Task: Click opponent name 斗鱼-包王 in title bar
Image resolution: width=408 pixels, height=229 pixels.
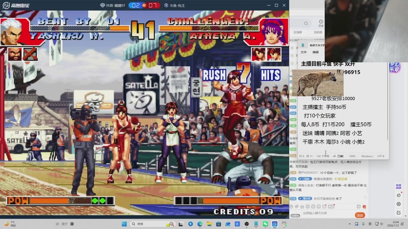Action: [x=174, y=5]
